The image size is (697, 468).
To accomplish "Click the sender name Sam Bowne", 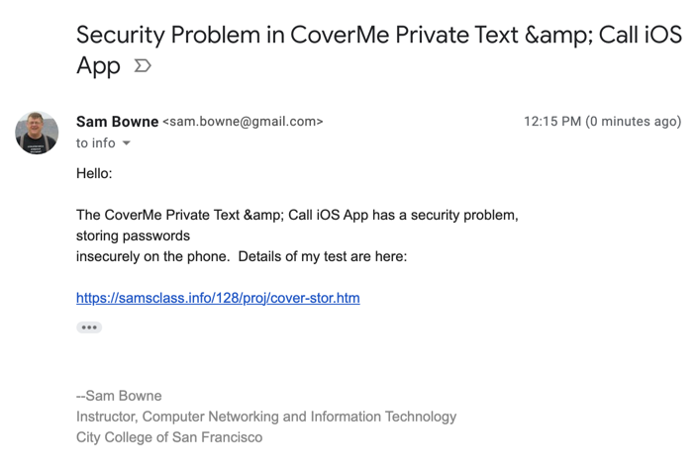I will click(x=117, y=122).
